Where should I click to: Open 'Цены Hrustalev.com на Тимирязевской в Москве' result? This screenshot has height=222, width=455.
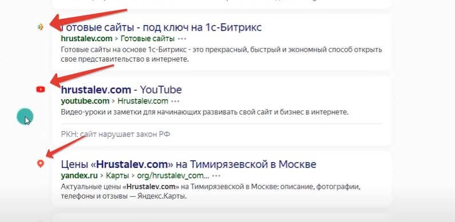point(189,164)
